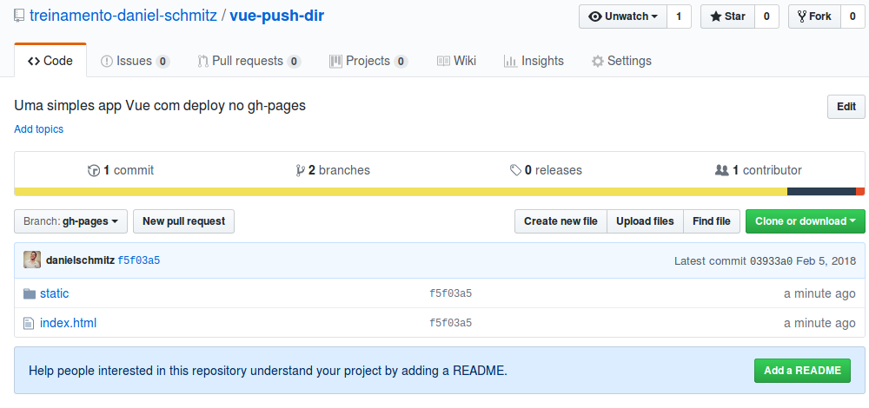The height and width of the screenshot is (408, 869).
Task: Open commit f5f03a5 beside danielschmitz
Action: click(x=139, y=260)
